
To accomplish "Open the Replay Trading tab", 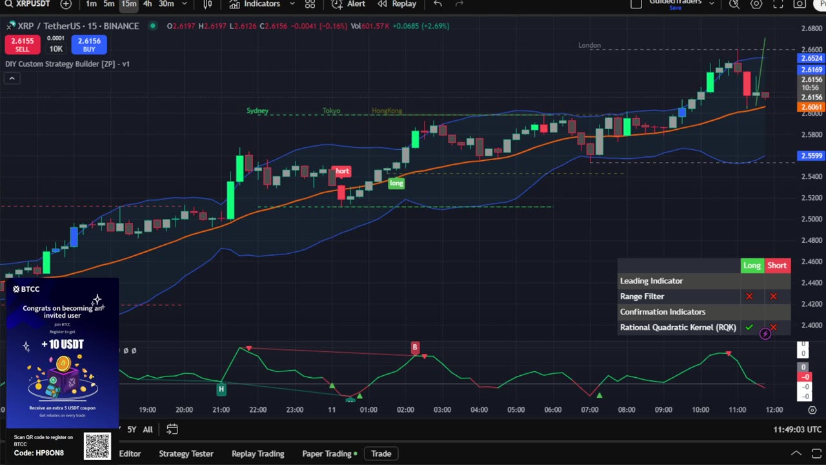I will [x=257, y=453].
